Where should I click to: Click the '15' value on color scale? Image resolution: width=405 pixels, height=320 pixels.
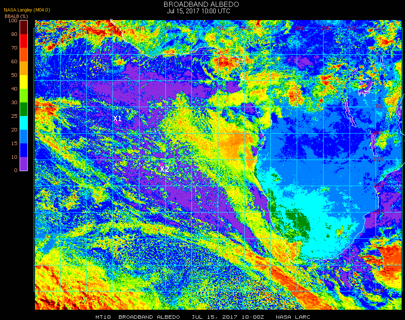coord(14,143)
